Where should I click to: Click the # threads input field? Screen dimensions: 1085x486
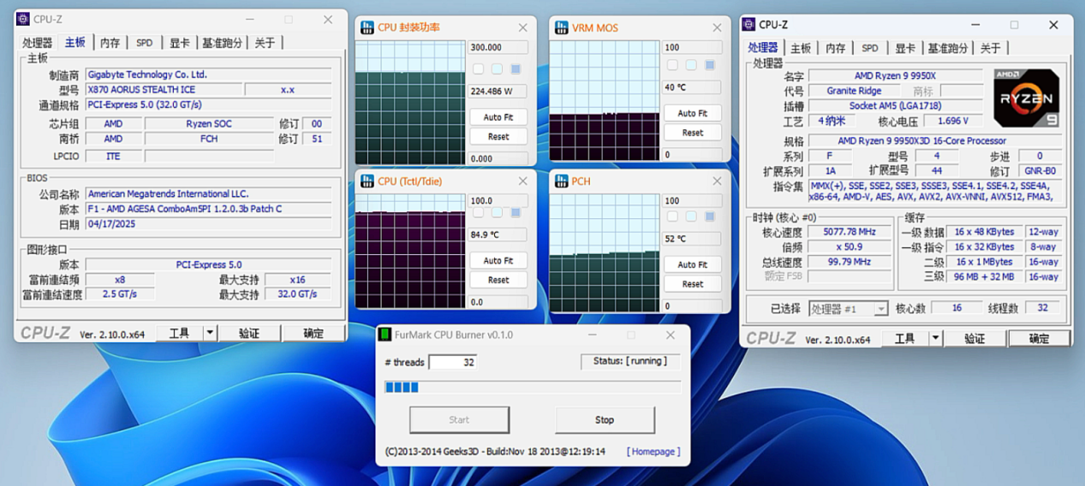pos(451,362)
